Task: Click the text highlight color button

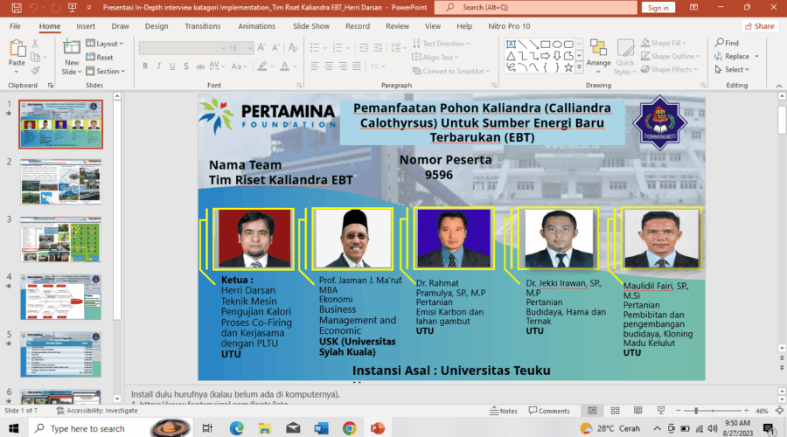Action: 262,66
